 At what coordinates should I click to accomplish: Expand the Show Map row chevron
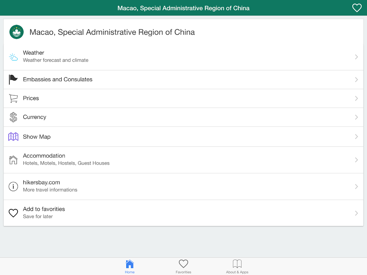pyautogui.click(x=356, y=136)
